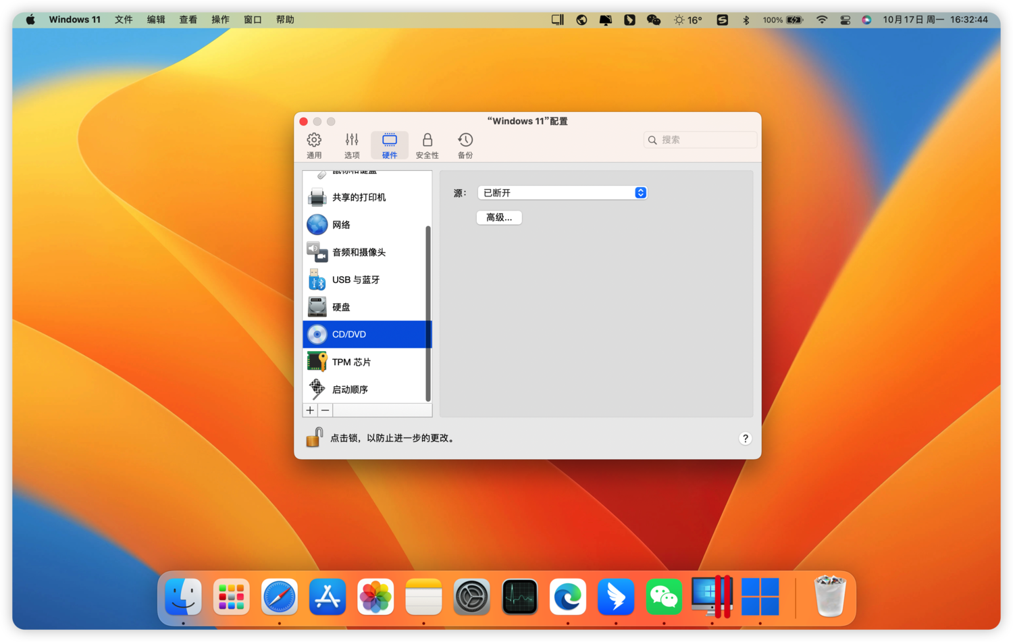
Task: Select TPM 芯片 in the hardware list
Action: click(x=367, y=362)
